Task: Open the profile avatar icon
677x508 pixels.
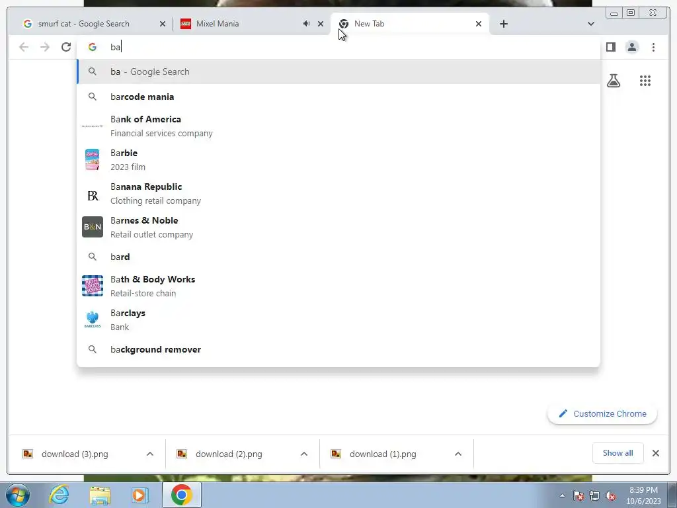Action: tap(631, 47)
